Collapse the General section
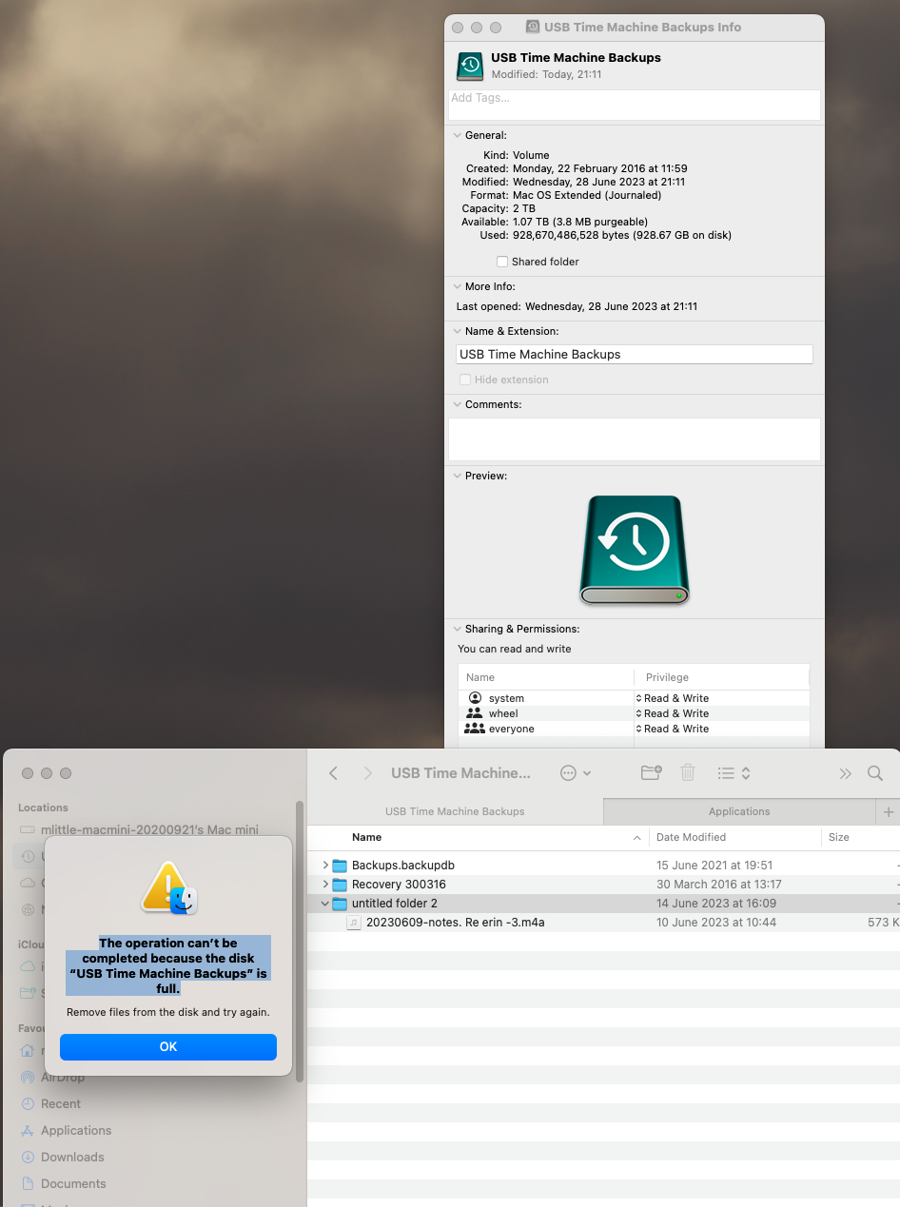The image size is (900, 1207). click(x=457, y=135)
